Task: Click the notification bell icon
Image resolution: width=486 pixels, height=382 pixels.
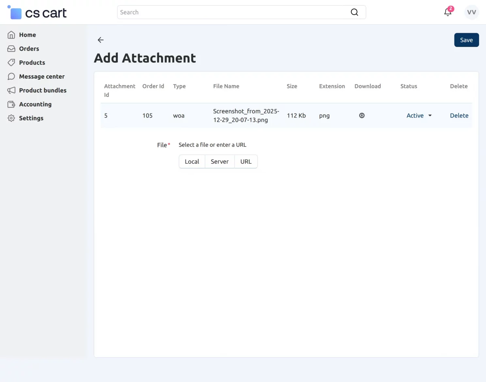Action: pos(447,12)
